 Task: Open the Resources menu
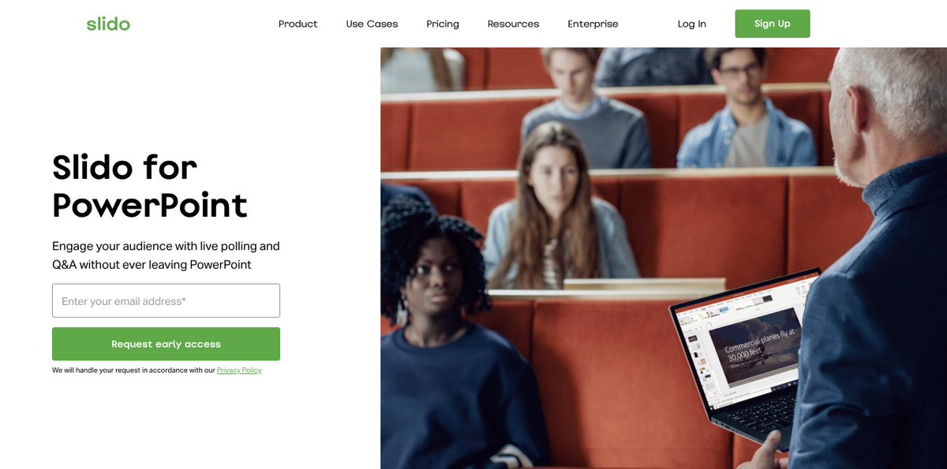click(x=513, y=24)
